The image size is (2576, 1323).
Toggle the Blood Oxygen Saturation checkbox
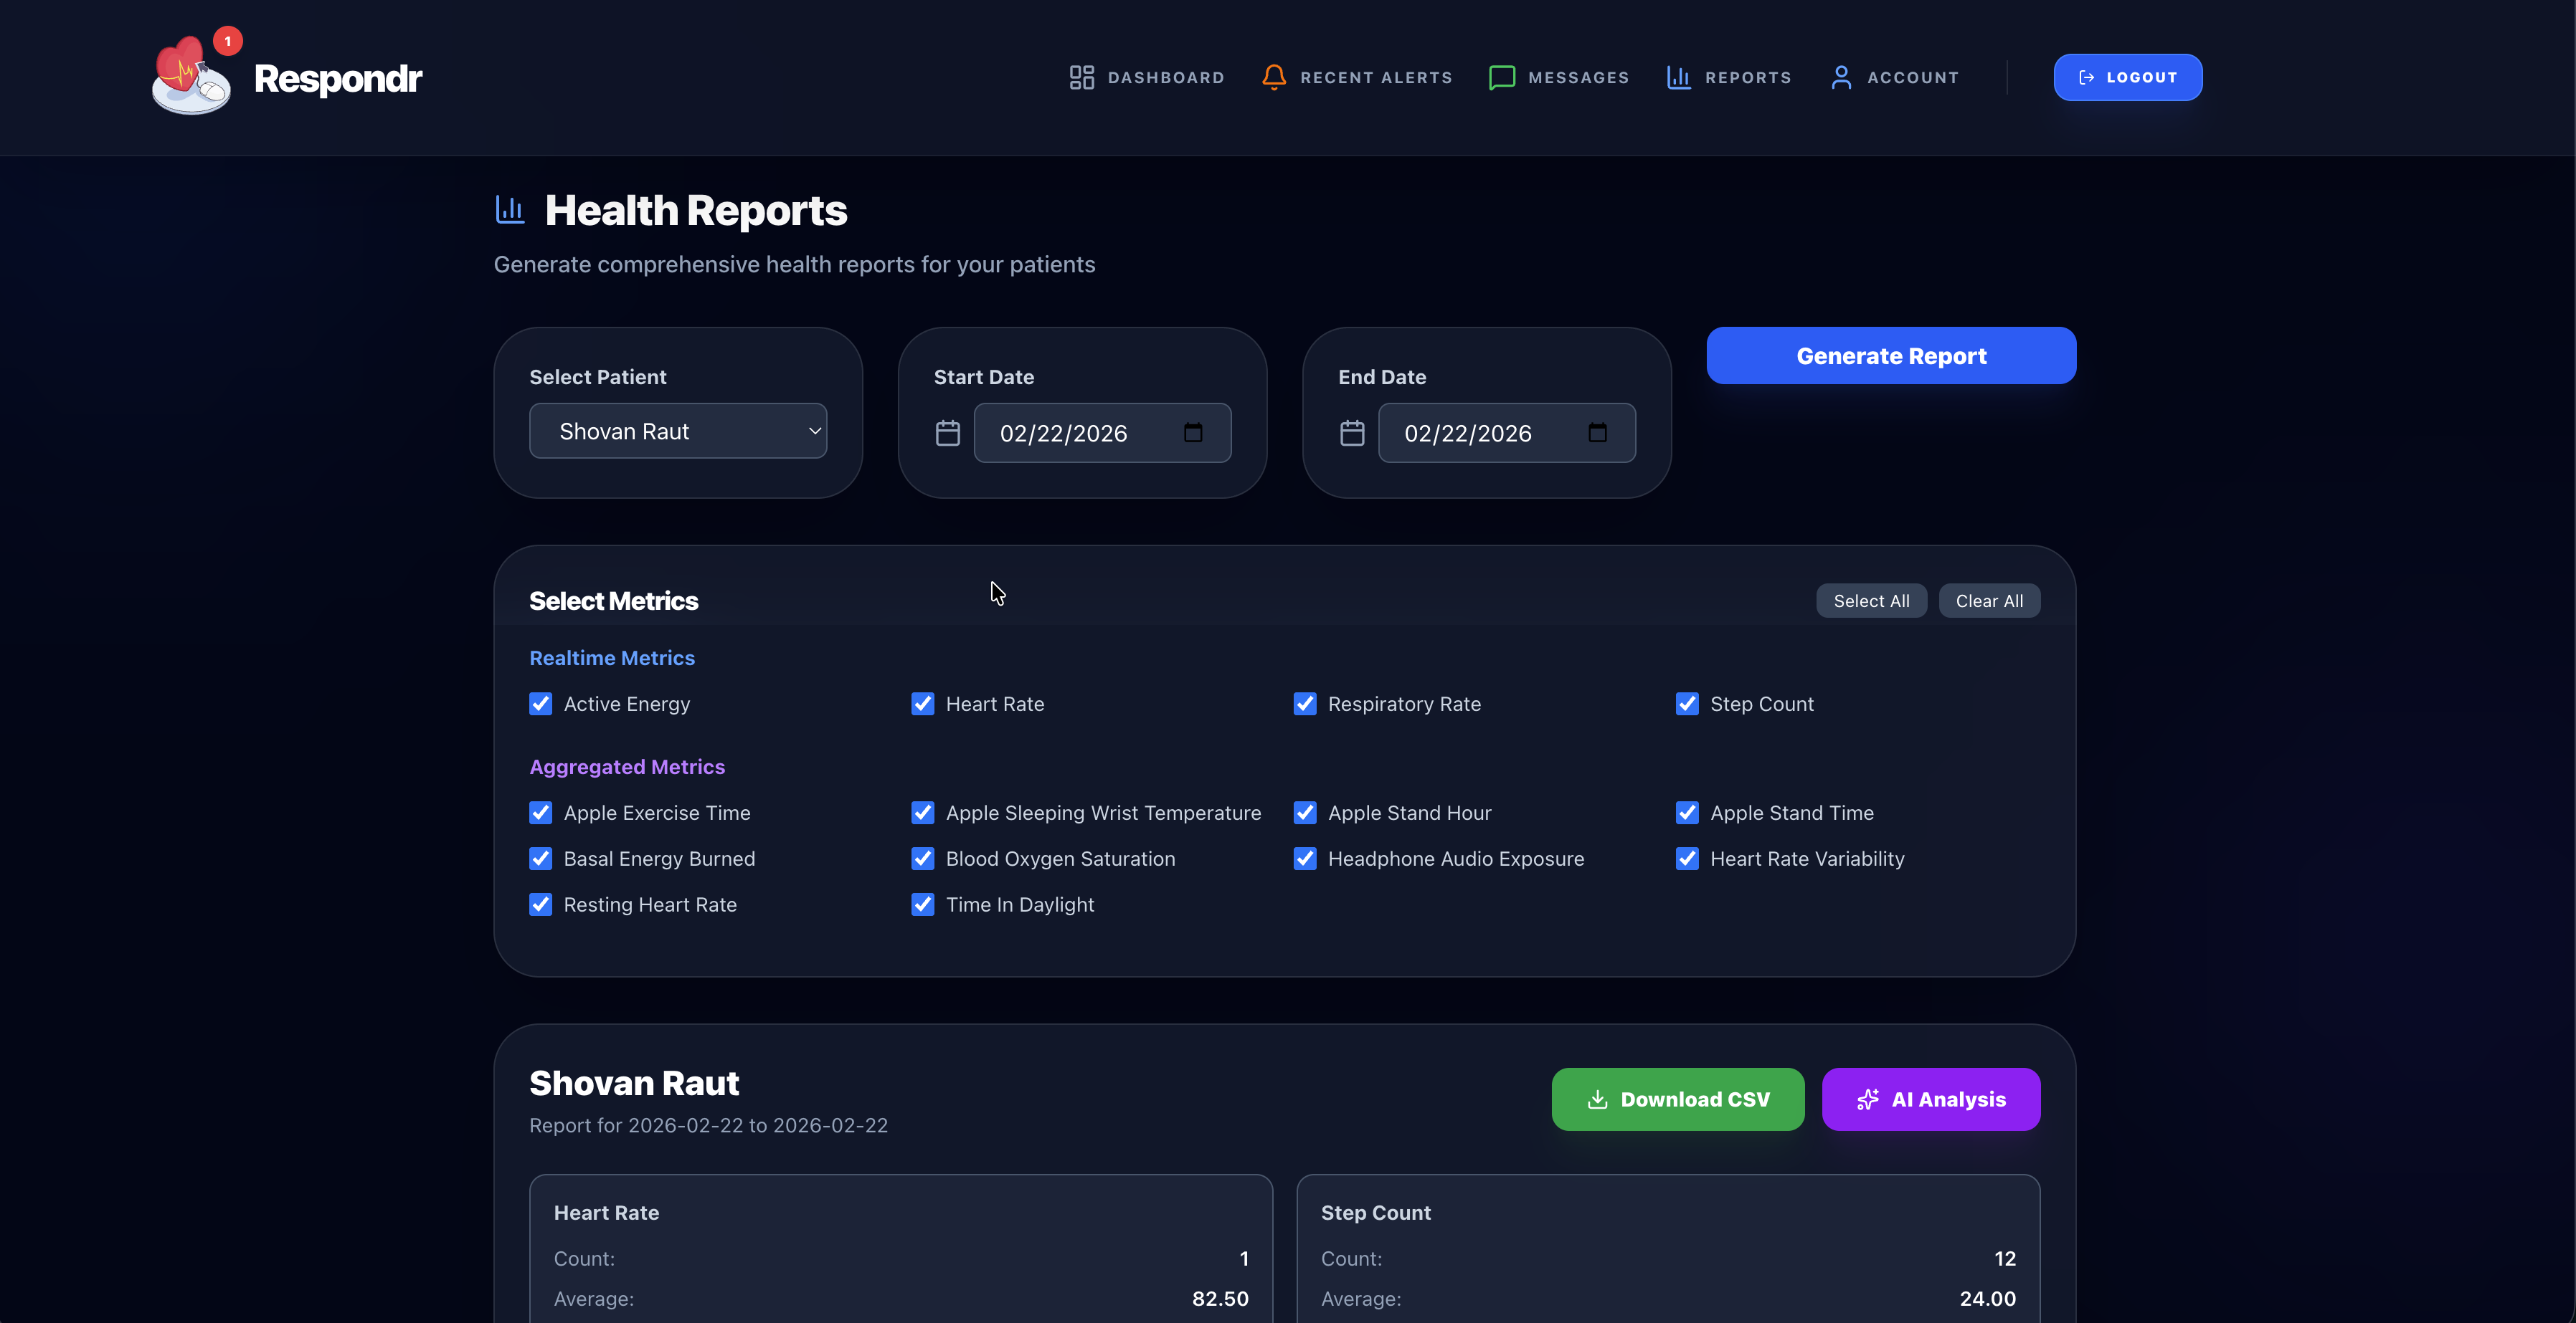coord(922,859)
